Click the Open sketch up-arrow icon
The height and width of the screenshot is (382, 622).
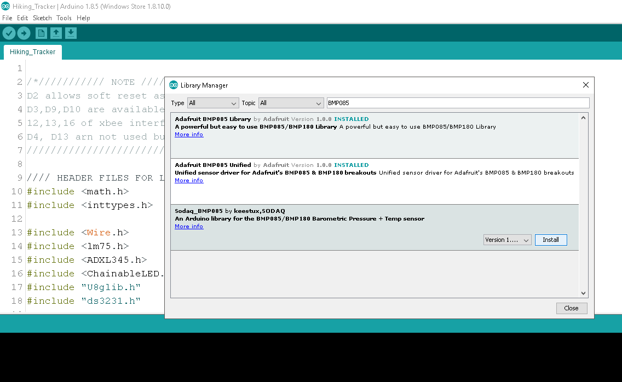click(x=56, y=33)
